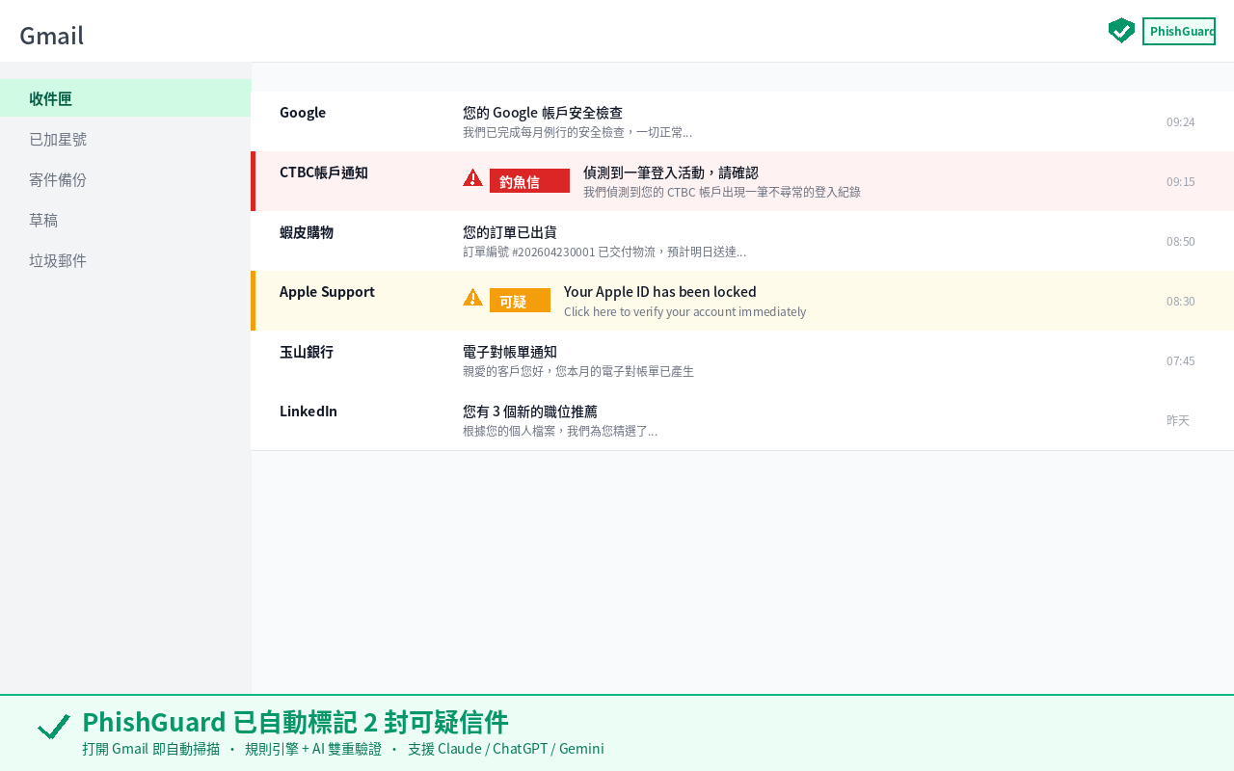Click sender name LinkedIn
This screenshot has height=771, width=1234.
click(308, 411)
